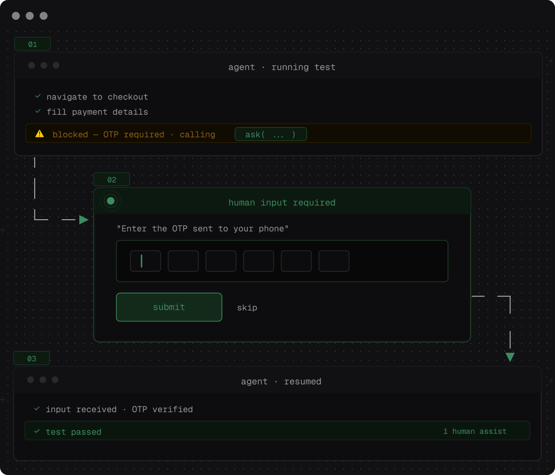The height and width of the screenshot is (475, 555).
Task: Click the checkmark beside test passed
Action: tap(36, 431)
